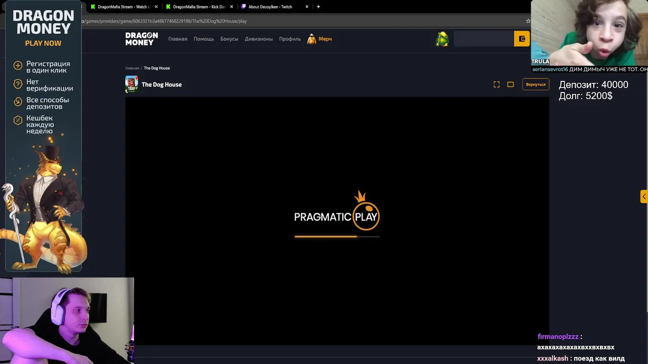
Task: Click the Все способы депозитов icon
Action: tap(18, 102)
